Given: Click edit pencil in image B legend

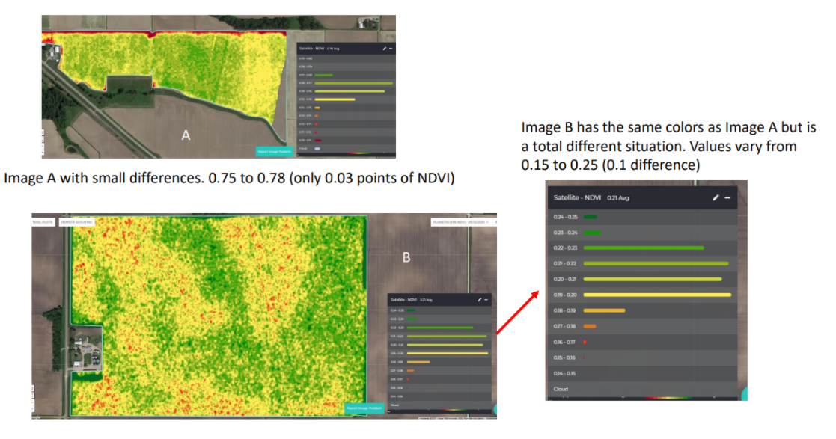Looking at the screenshot, I should pos(479,300).
